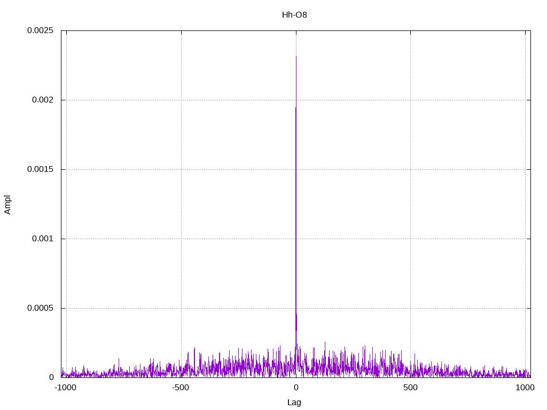Click the x-axis tick label -500
Image resolution: width=547 pixels, height=410 pixels.
pos(181,388)
